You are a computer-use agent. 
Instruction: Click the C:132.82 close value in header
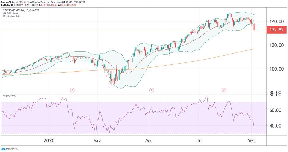[x=71, y=5]
